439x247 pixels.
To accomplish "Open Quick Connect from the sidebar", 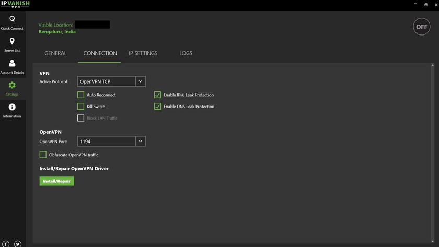I will 12,19.
